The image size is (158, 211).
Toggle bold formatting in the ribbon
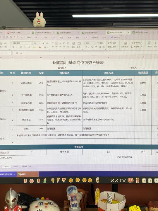pos(13,47)
